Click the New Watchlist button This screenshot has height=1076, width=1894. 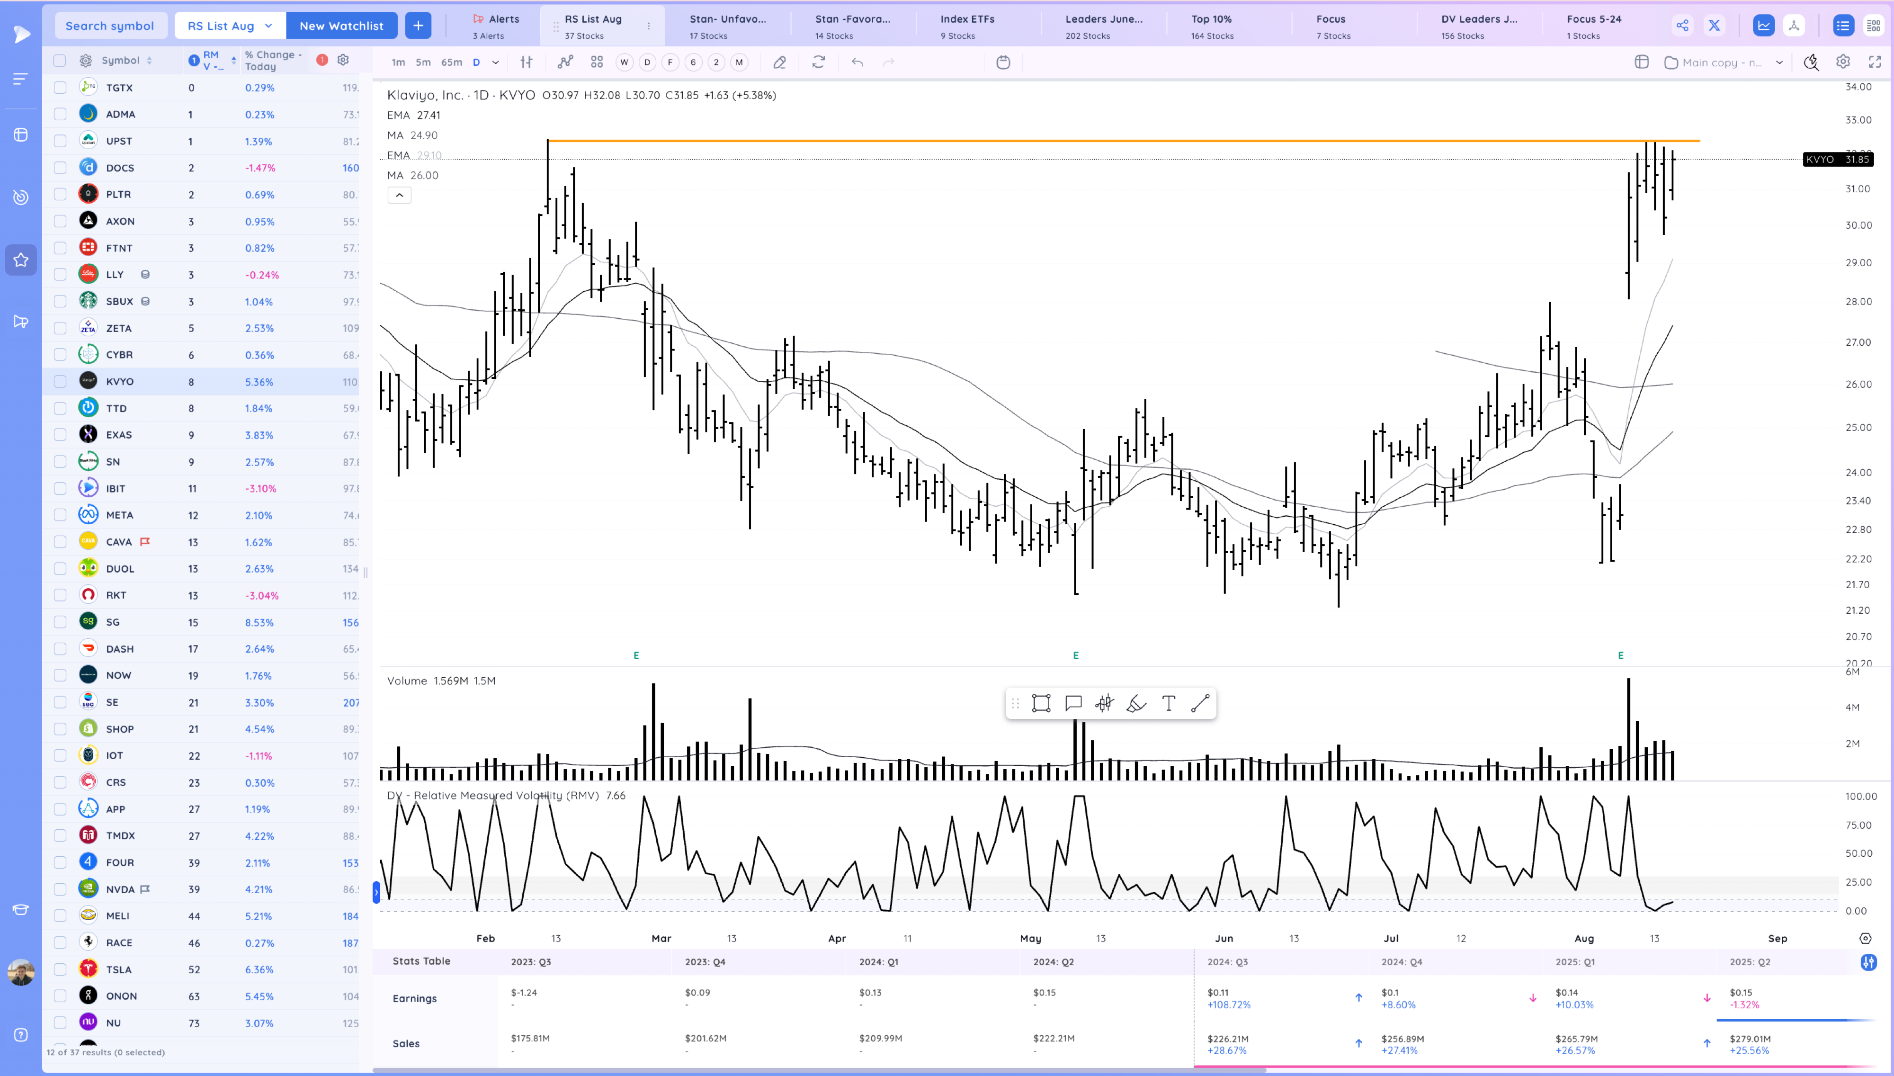tap(342, 24)
